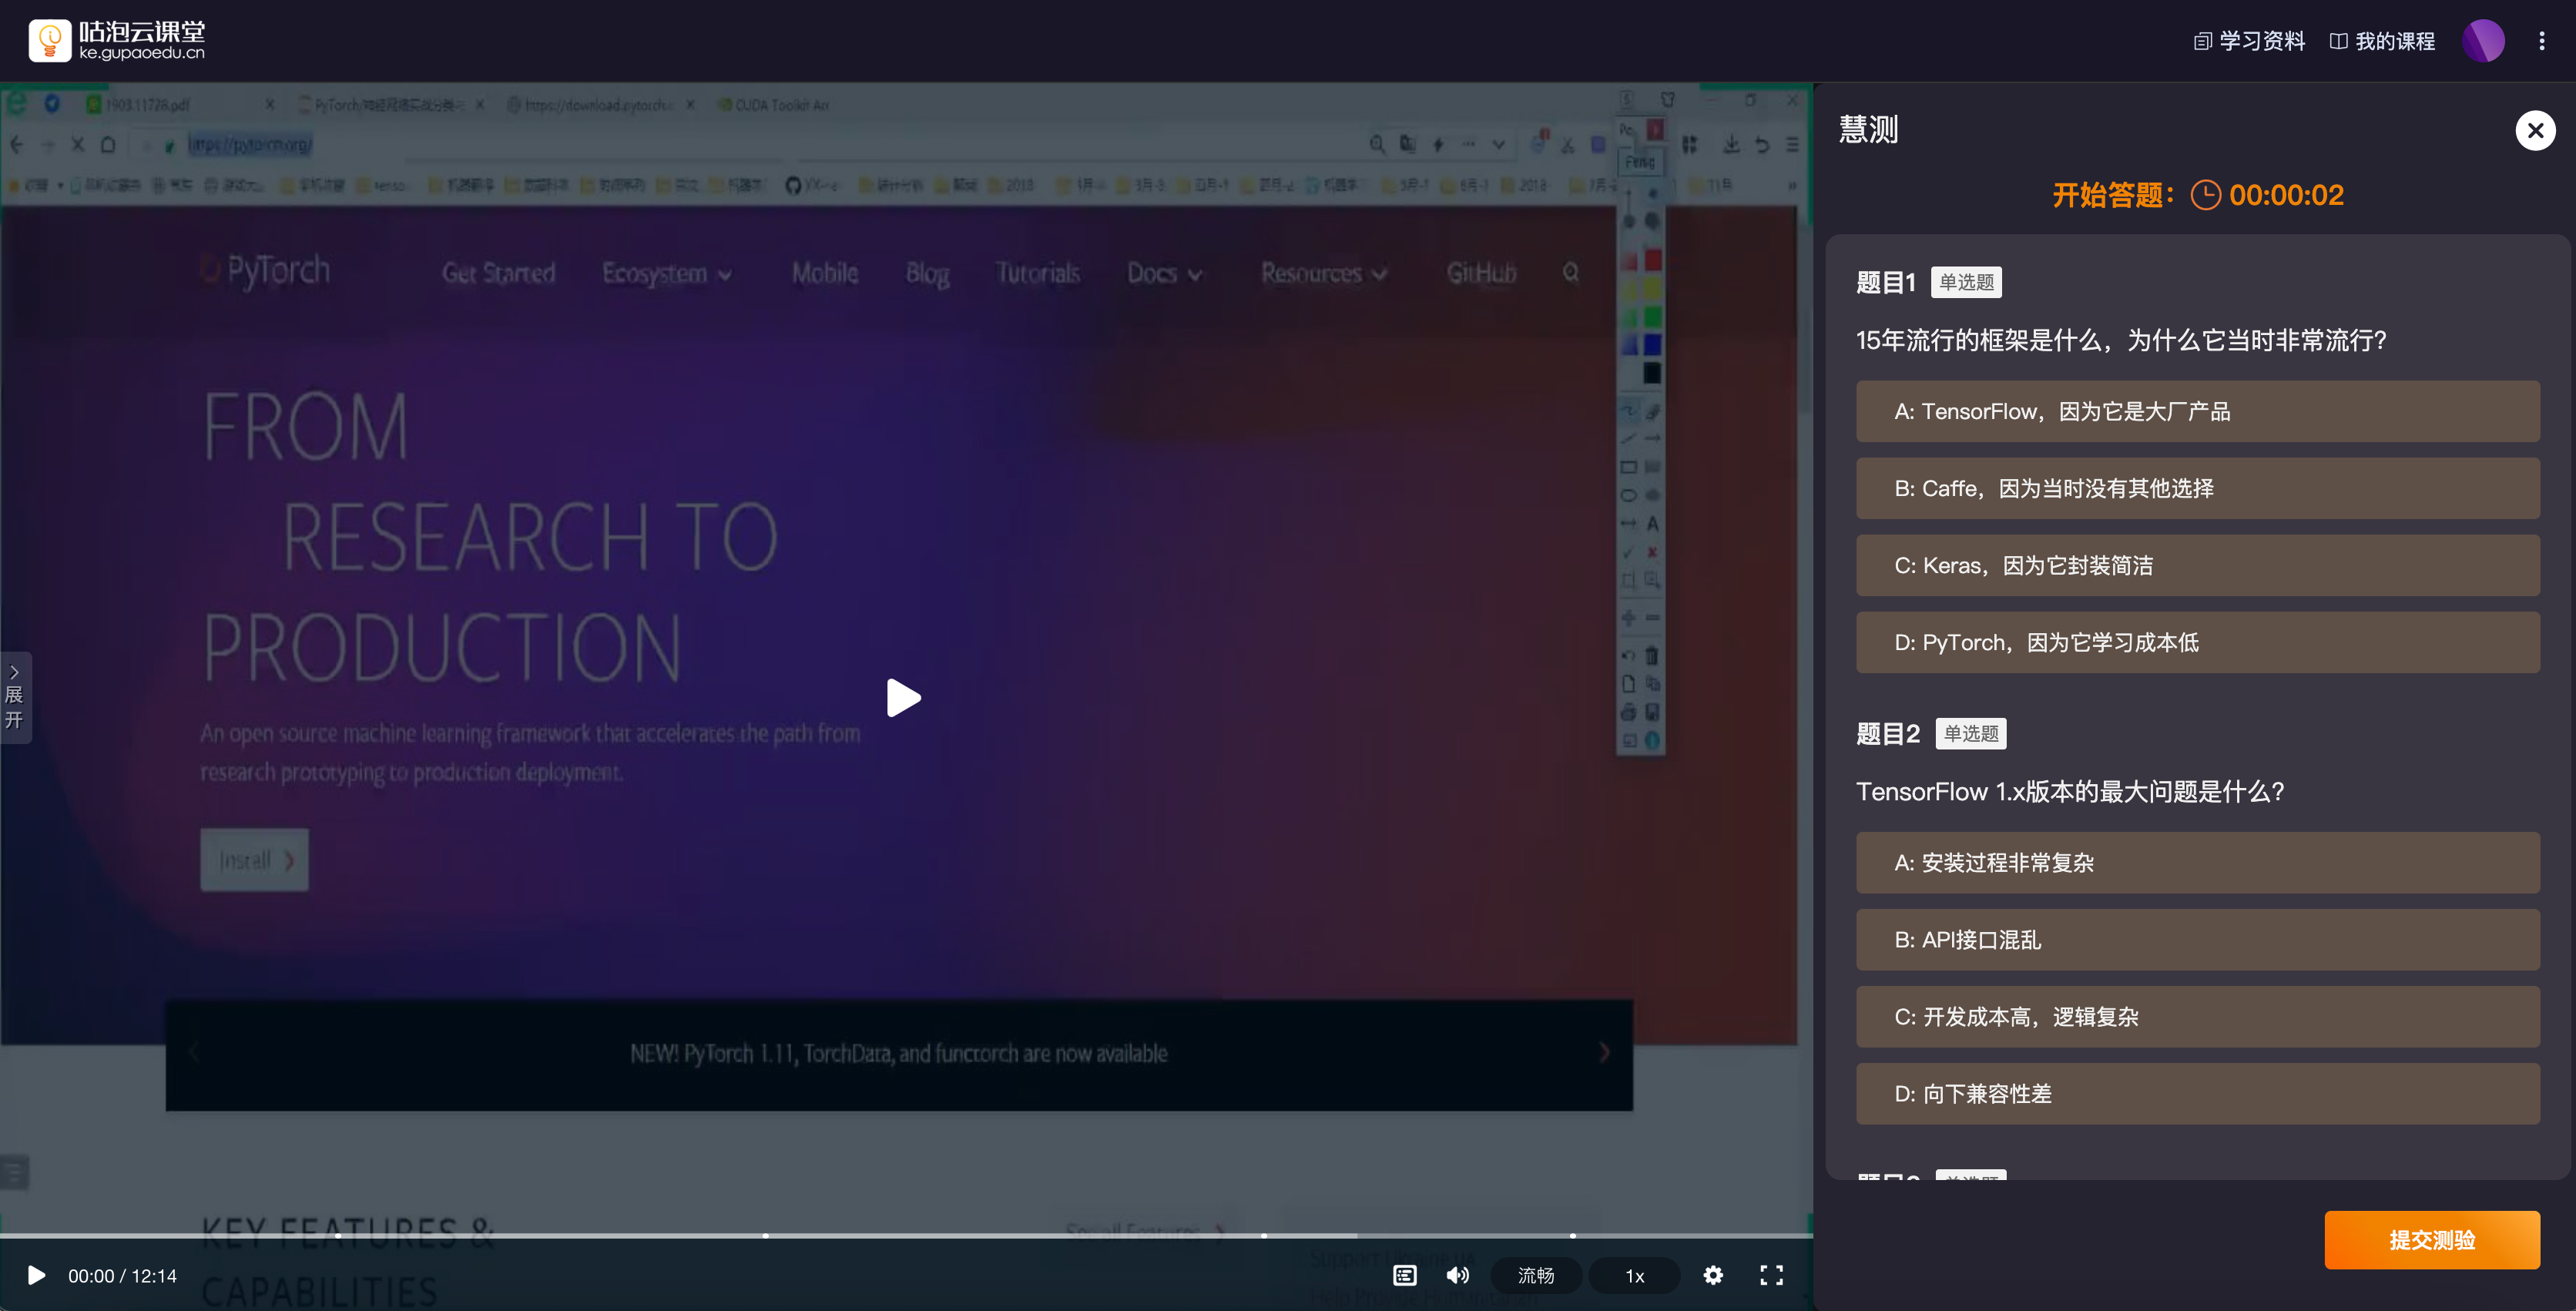Click the 题目2 单选题 tag
The width and height of the screenshot is (2576, 1311).
point(1970,733)
